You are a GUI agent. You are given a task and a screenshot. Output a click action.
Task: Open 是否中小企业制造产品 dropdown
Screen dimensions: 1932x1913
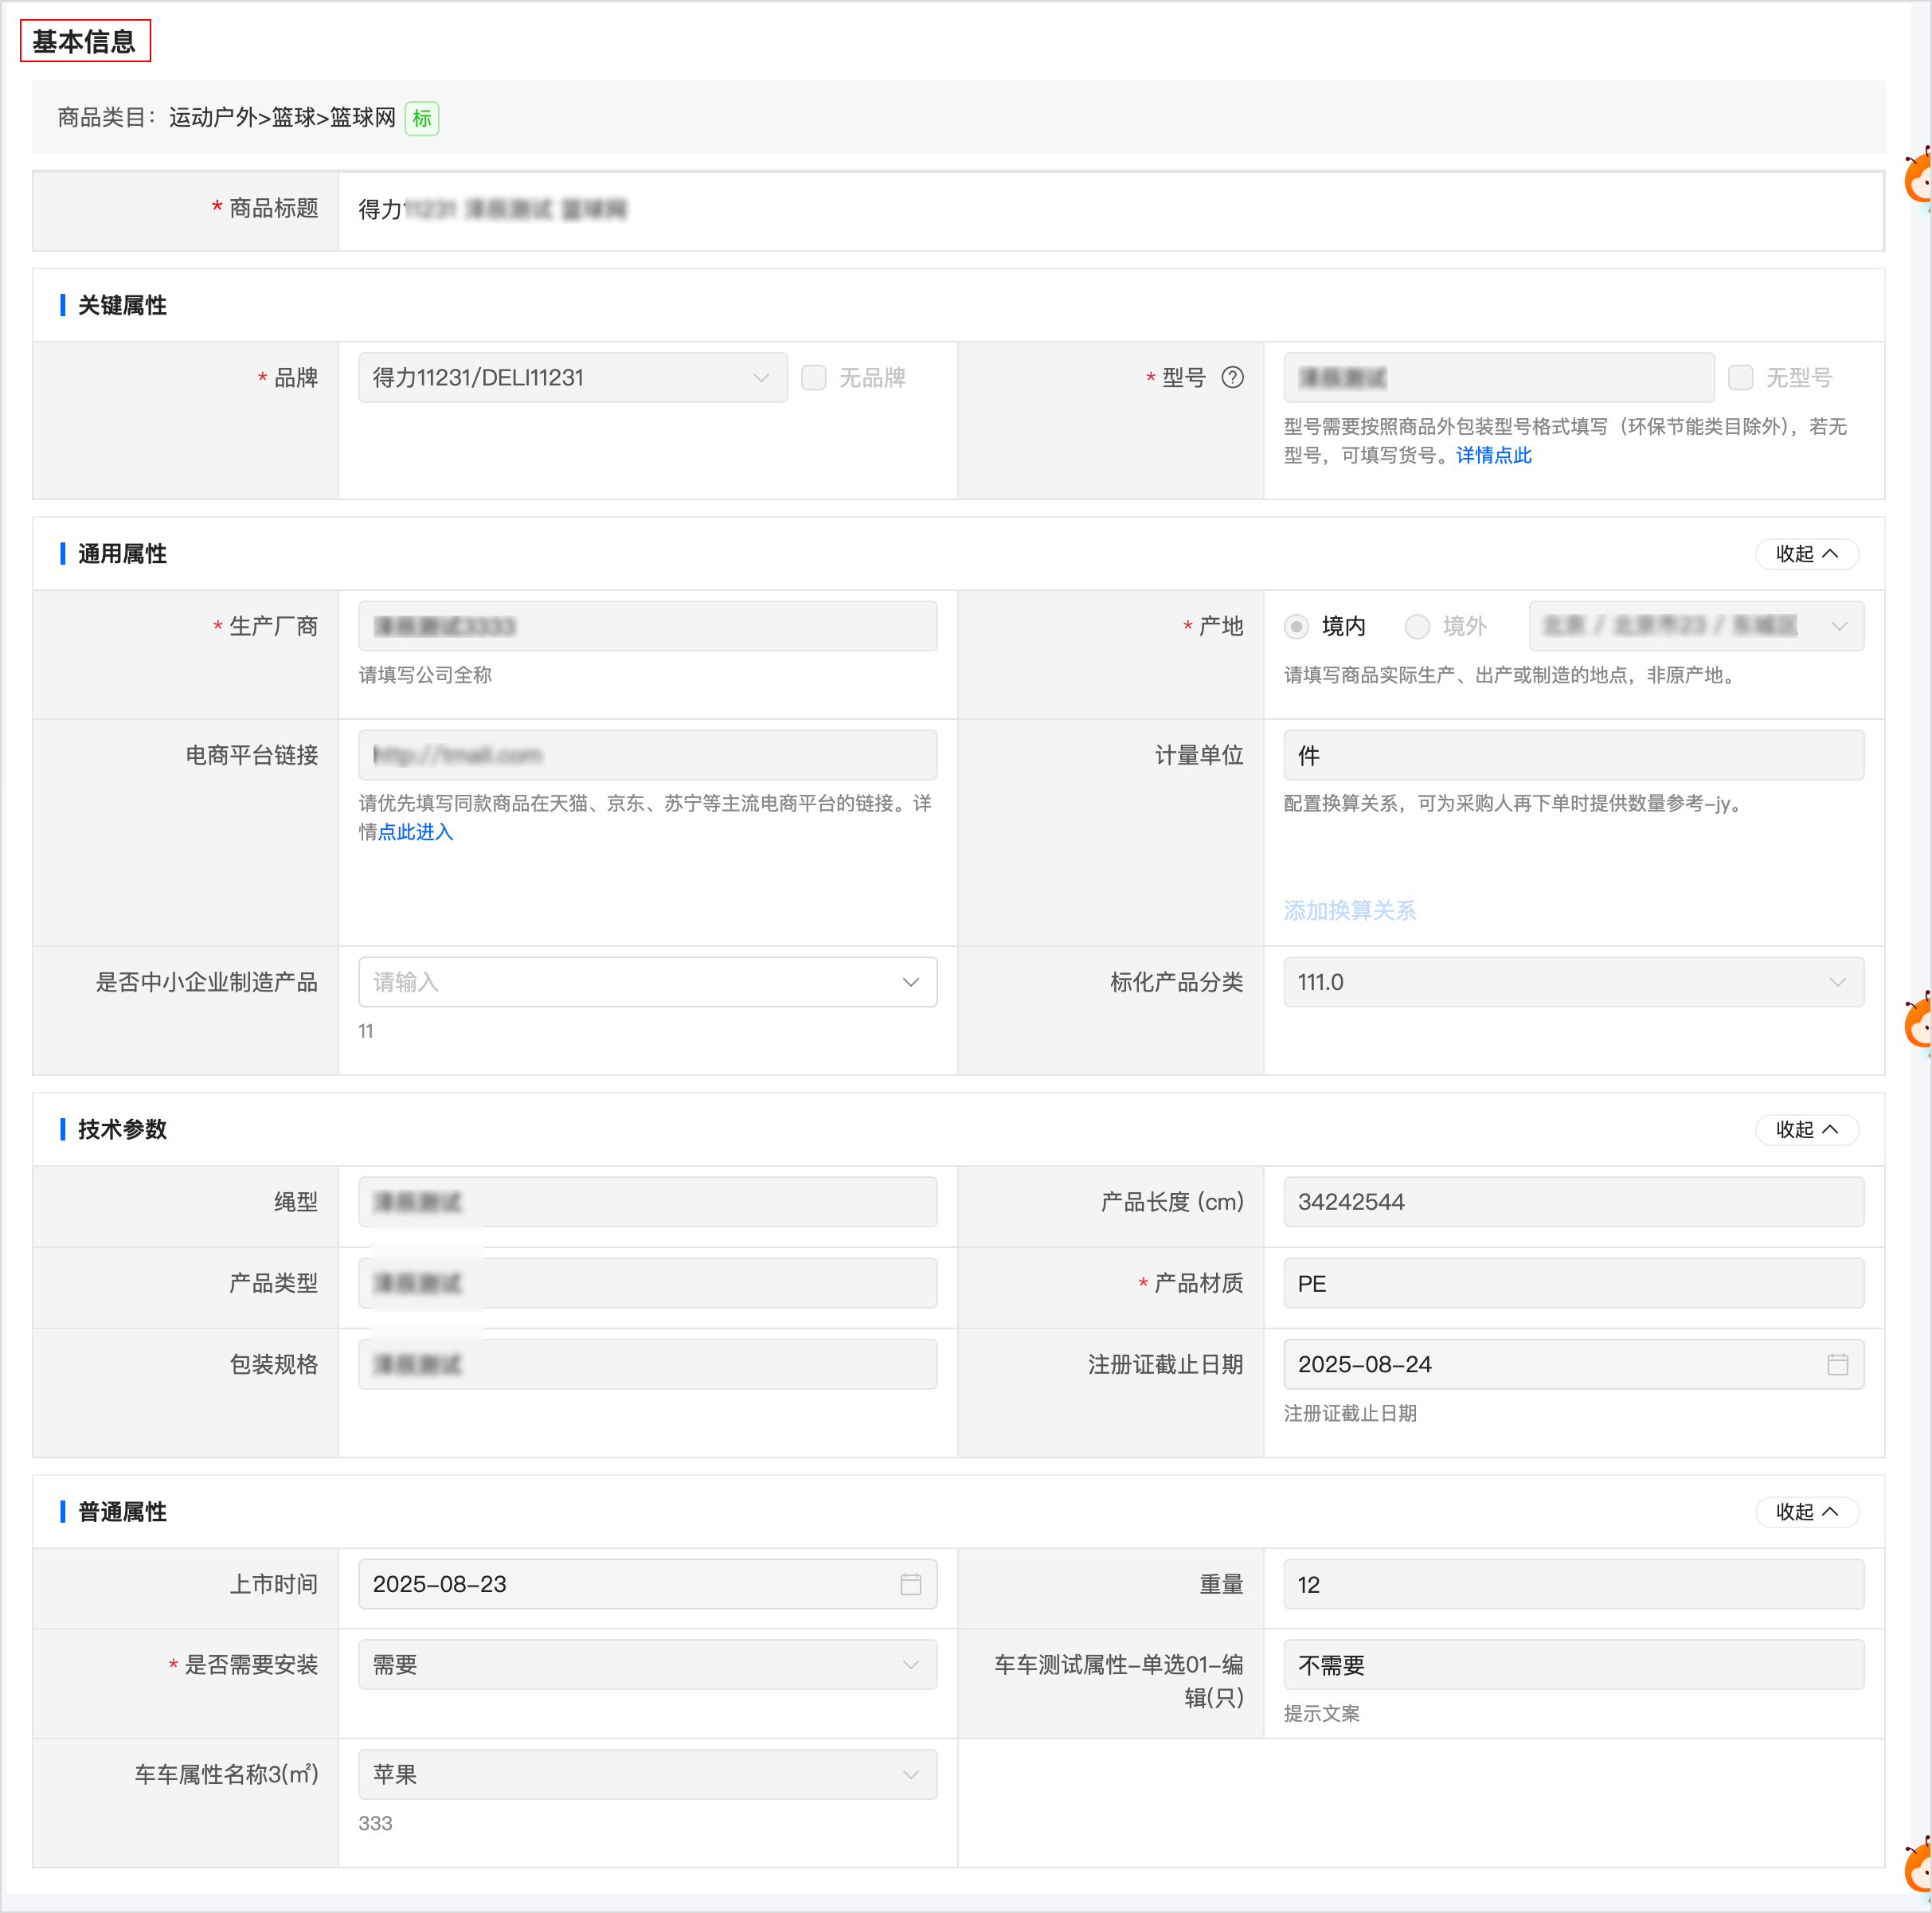click(x=647, y=982)
